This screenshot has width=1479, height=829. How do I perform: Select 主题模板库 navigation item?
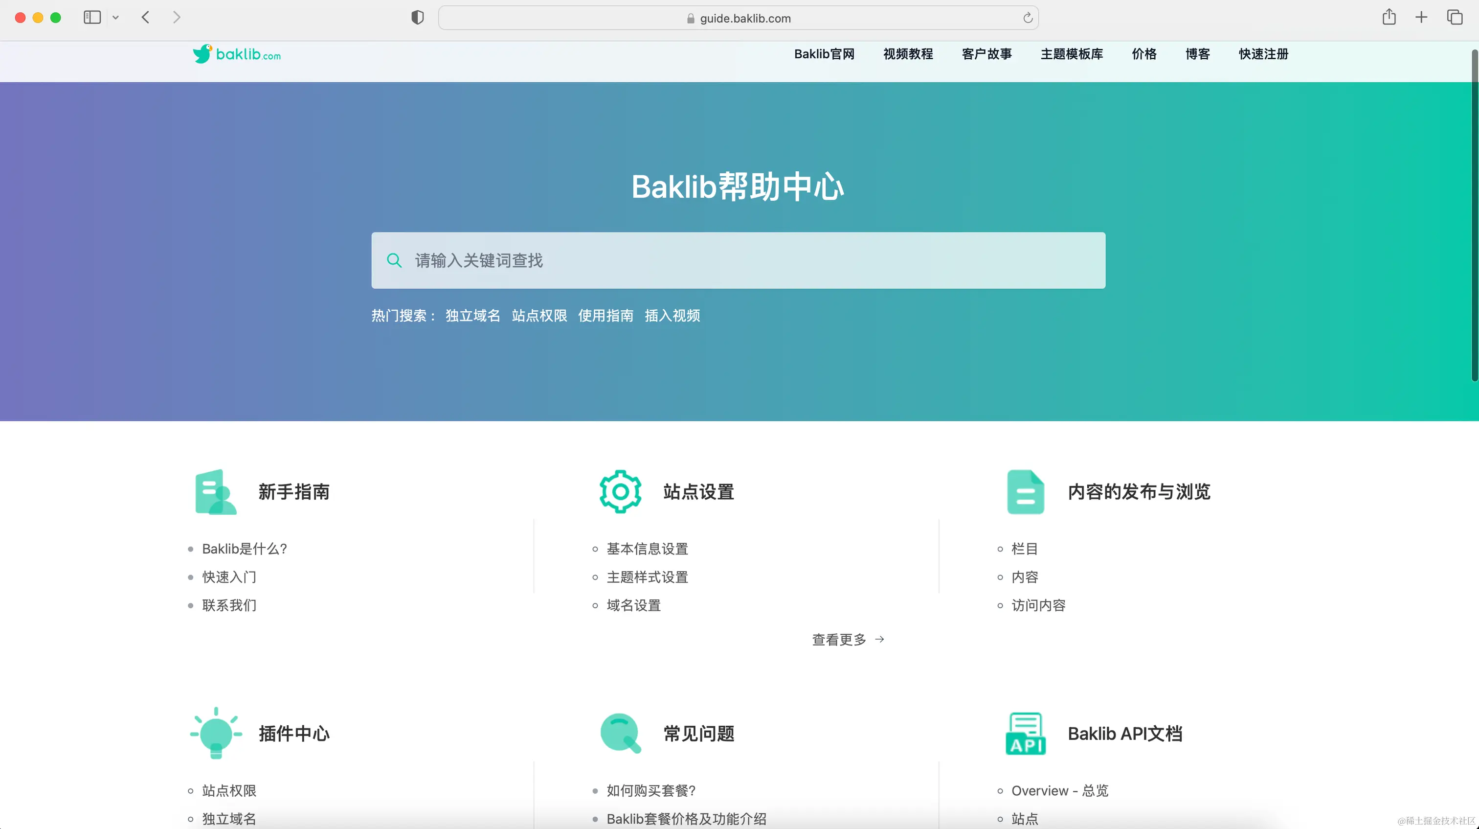pos(1072,54)
